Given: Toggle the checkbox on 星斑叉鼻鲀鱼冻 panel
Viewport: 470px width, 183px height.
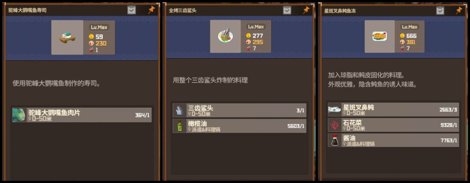Looking at the screenshot, I should [440, 11].
